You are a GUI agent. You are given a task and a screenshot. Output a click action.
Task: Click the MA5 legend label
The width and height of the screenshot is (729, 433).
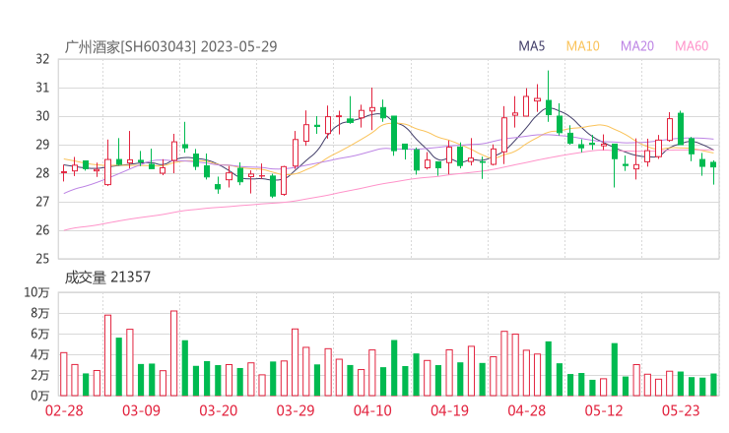point(531,46)
